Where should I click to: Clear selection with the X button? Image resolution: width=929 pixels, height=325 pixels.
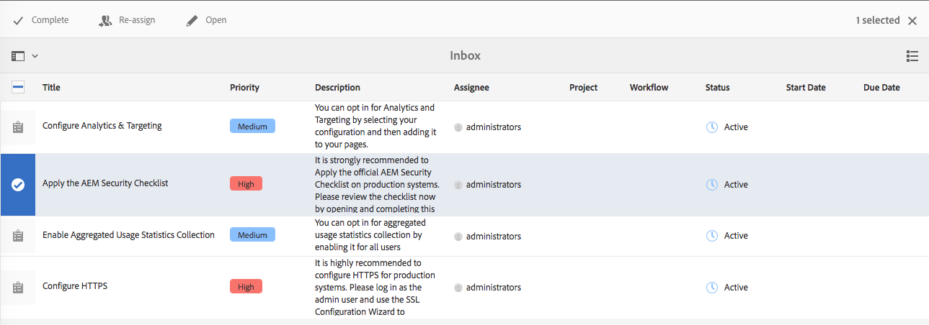click(x=912, y=21)
